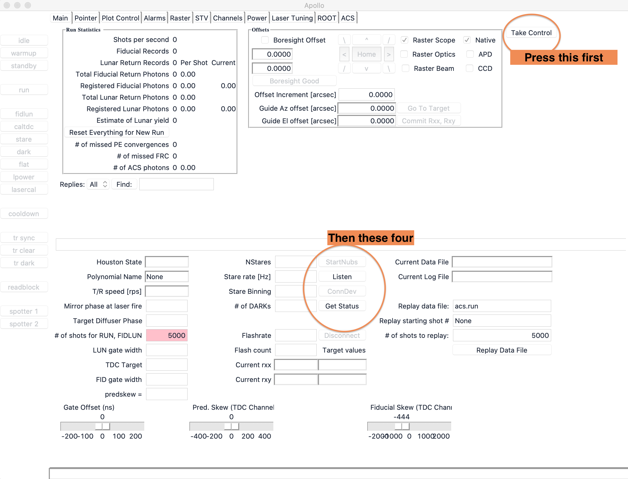Click the Find text input field

(177, 184)
